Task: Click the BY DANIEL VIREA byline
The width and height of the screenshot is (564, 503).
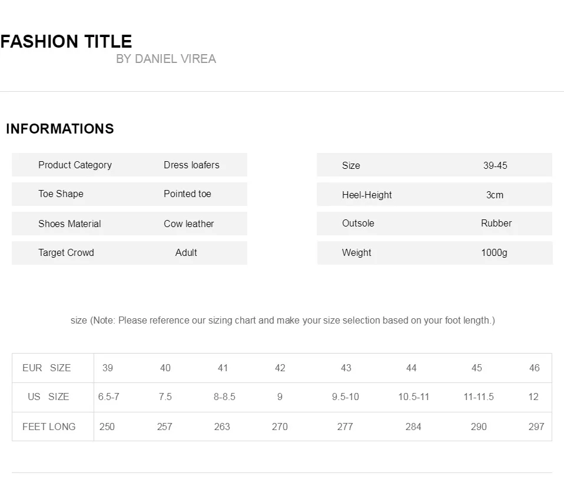Action: coord(166,59)
